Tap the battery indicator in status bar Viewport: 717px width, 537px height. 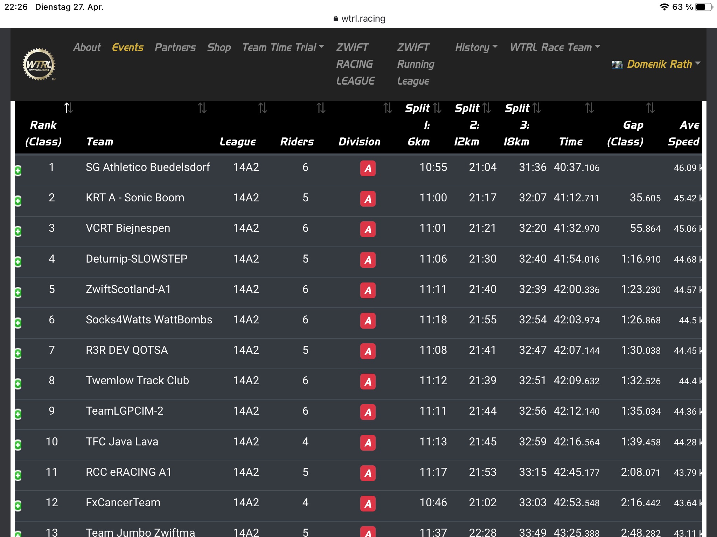point(704,7)
